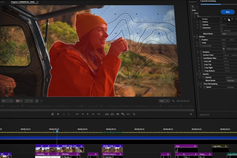
Task: Toggle the Position stopwatch animation icon
Action: (200, 40)
